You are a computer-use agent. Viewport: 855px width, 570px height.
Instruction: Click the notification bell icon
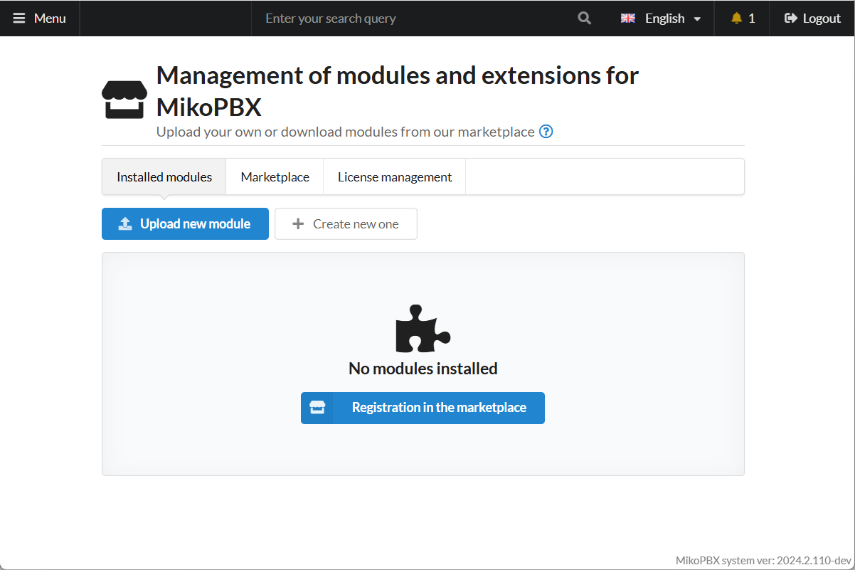[x=736, y=19]
